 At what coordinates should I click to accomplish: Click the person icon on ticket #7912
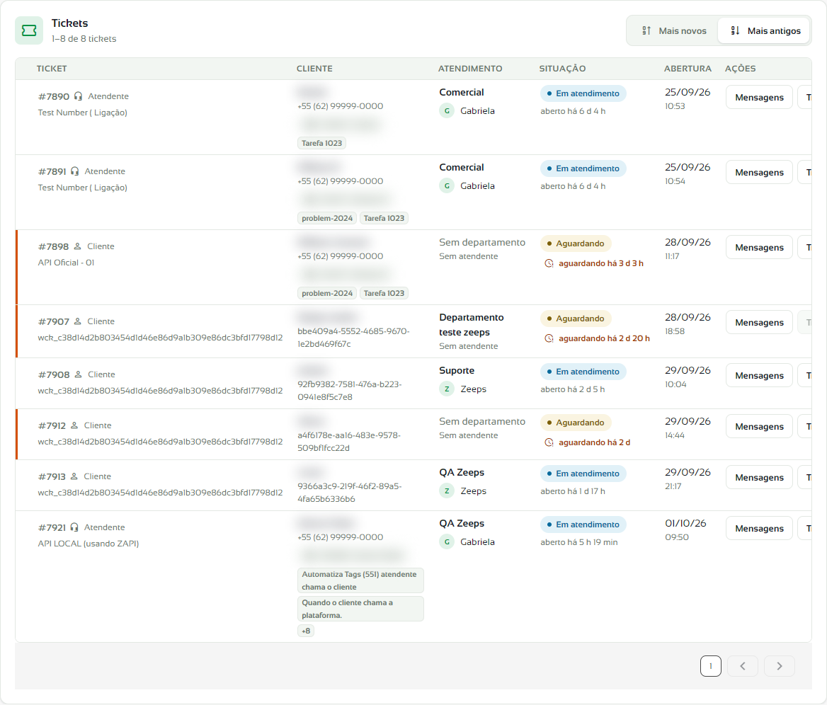[74, 425]
